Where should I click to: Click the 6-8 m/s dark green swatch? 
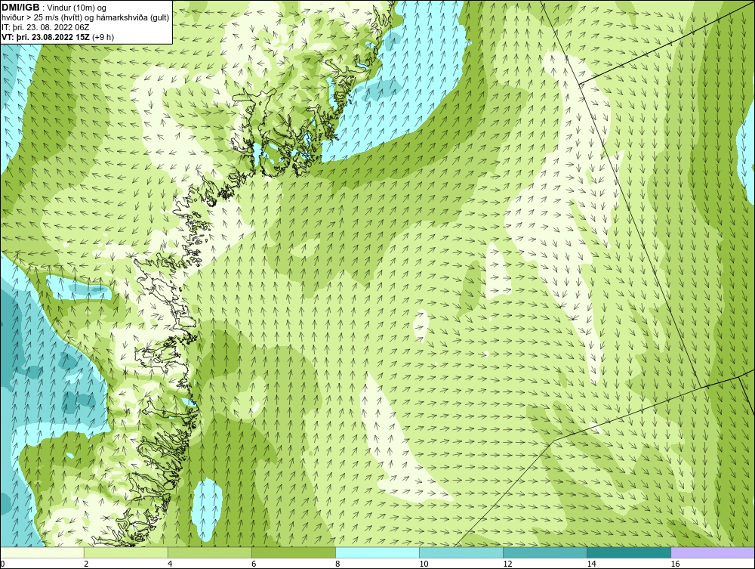tap(293, 552)
